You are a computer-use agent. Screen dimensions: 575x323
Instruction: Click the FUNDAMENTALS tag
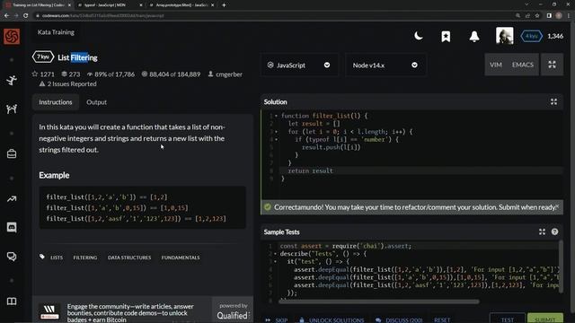click(x=181, y=258)
